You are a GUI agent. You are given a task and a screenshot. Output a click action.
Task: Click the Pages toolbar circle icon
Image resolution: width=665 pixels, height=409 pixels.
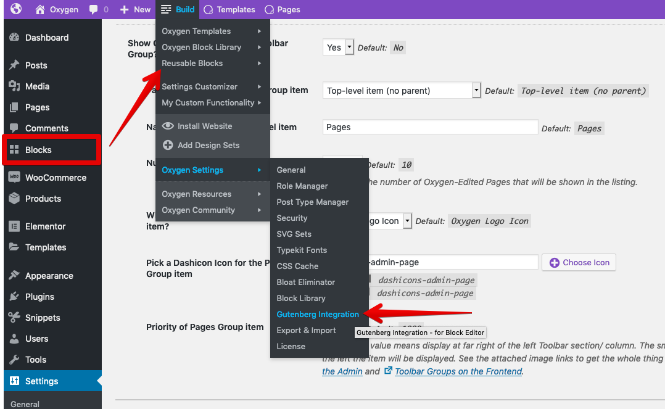pos(270,9)
